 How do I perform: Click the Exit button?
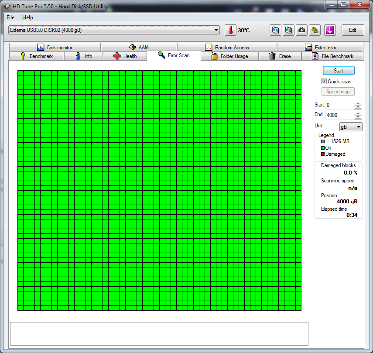pos(353,30)
